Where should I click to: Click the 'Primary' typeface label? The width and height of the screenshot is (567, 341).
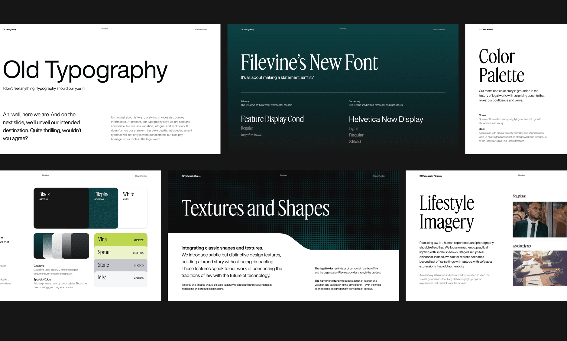245,101
